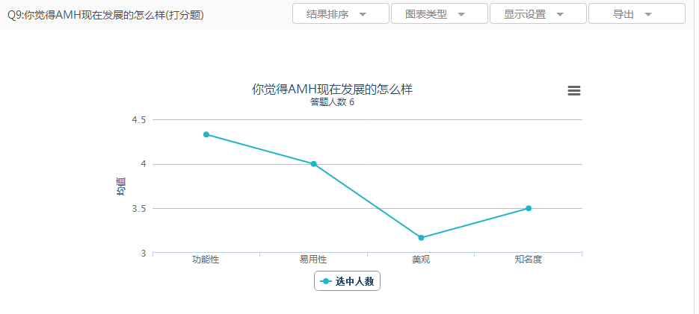
Task: Click the chart title 你觉得AMH现在发展的怎么样
Action: [332, 90]
